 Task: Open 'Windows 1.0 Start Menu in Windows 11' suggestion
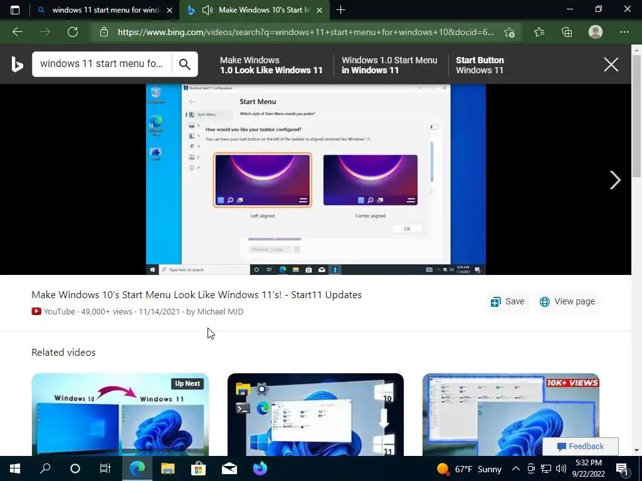[389, 65]
